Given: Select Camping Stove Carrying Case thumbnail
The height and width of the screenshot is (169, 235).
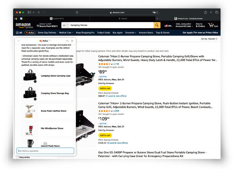Looking at the screenshot, I should pos(30,76).
